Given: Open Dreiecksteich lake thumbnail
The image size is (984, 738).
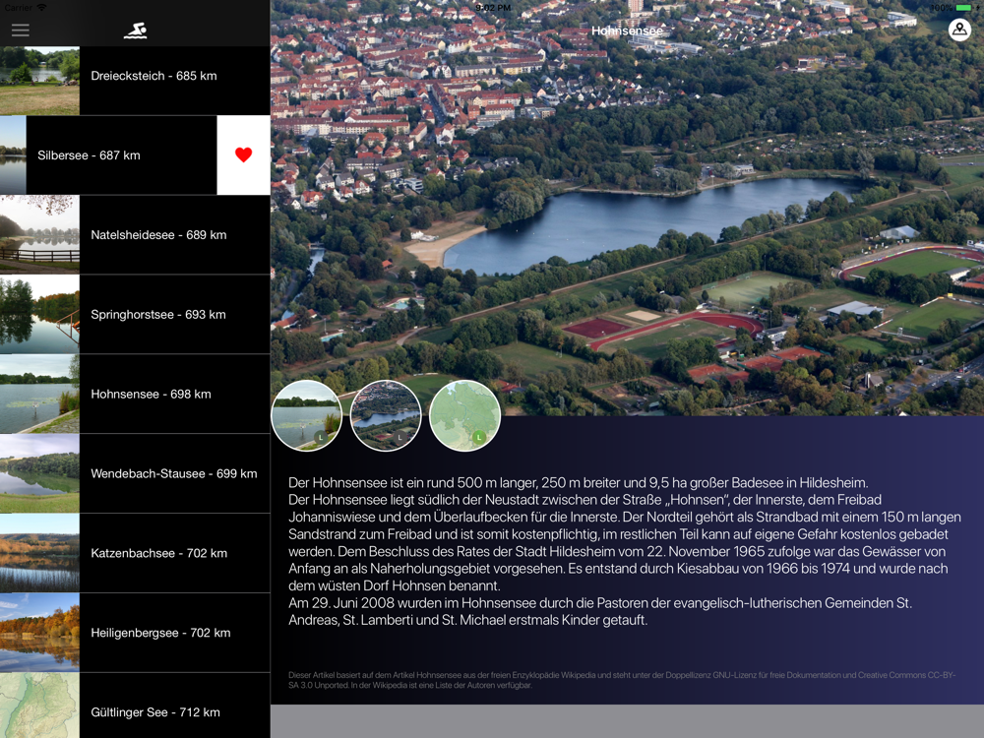Looking at the screenshot, I should click(39, 81).
